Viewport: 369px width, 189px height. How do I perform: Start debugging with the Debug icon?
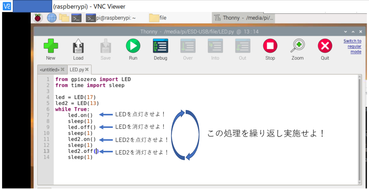pos(161,46)
